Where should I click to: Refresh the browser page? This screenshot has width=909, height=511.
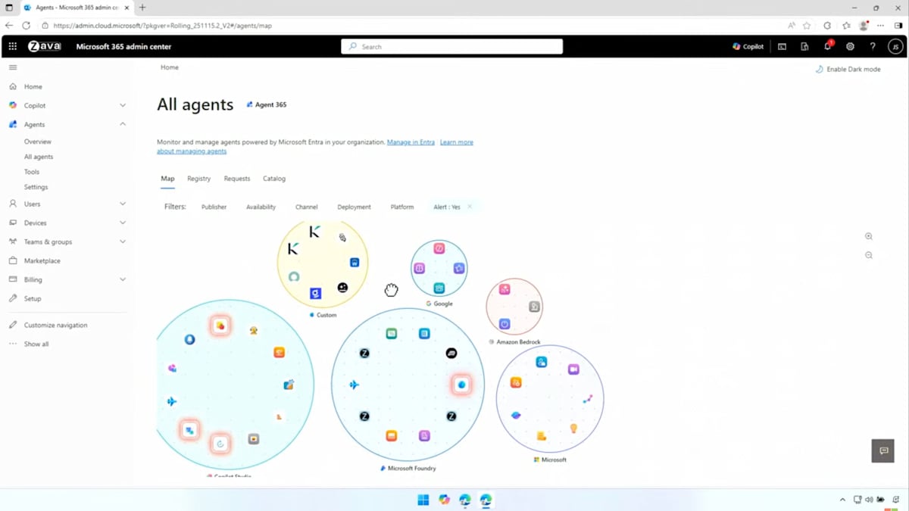[26, 25]
